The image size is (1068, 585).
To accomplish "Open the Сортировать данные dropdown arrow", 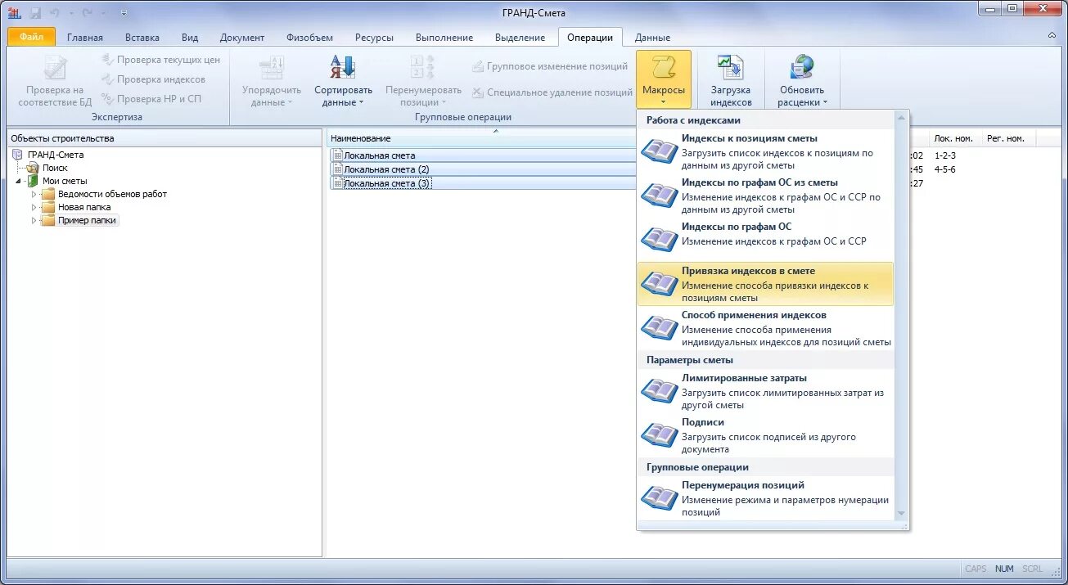I will (x=361, y=103).
